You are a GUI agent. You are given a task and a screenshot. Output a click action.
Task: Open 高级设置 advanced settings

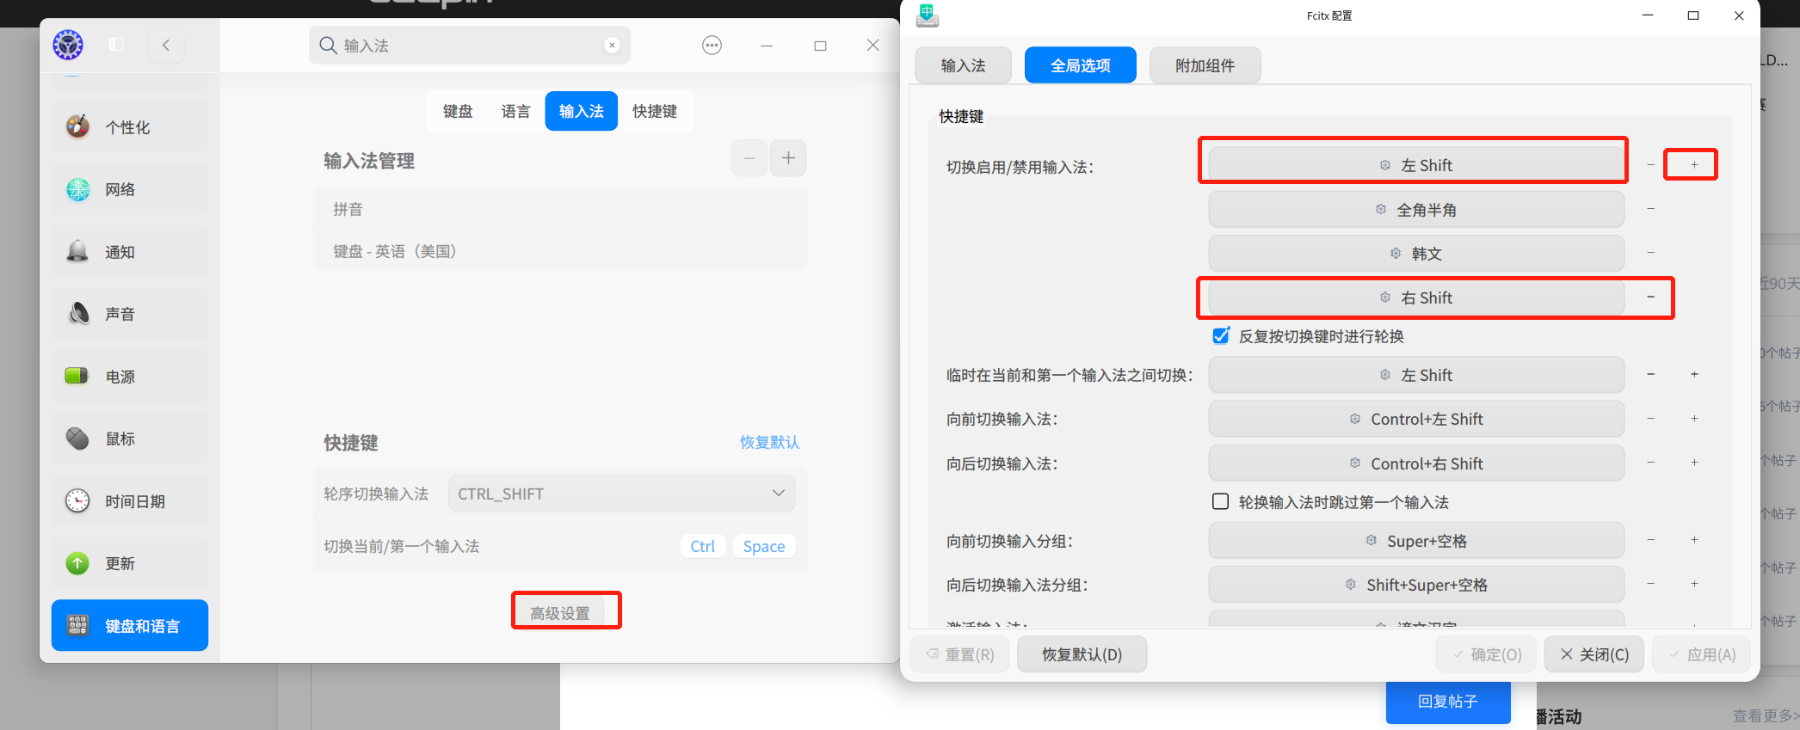coord(560,613)
